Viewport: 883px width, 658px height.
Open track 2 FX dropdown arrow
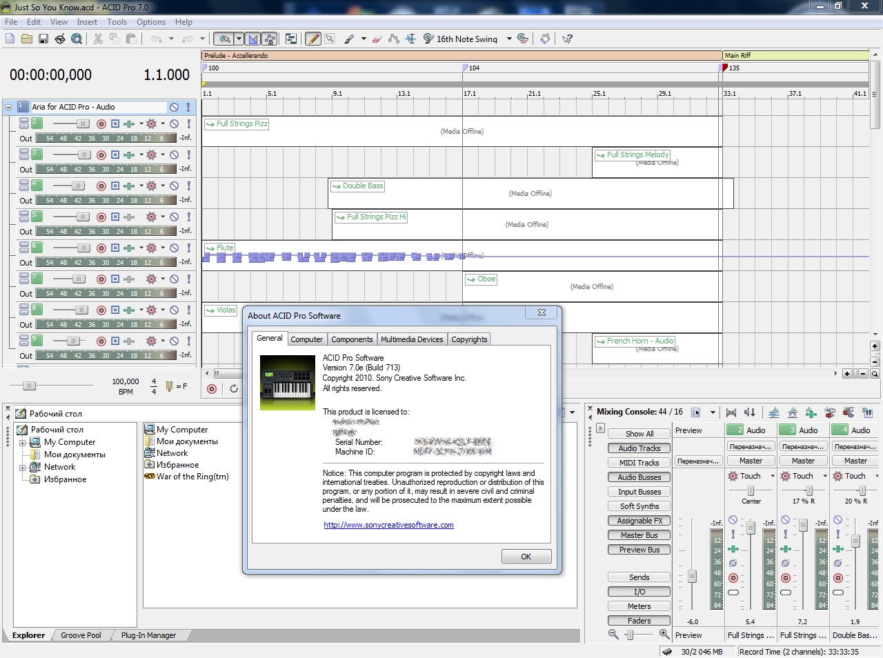pyautogui.click(x=141, y=124)
